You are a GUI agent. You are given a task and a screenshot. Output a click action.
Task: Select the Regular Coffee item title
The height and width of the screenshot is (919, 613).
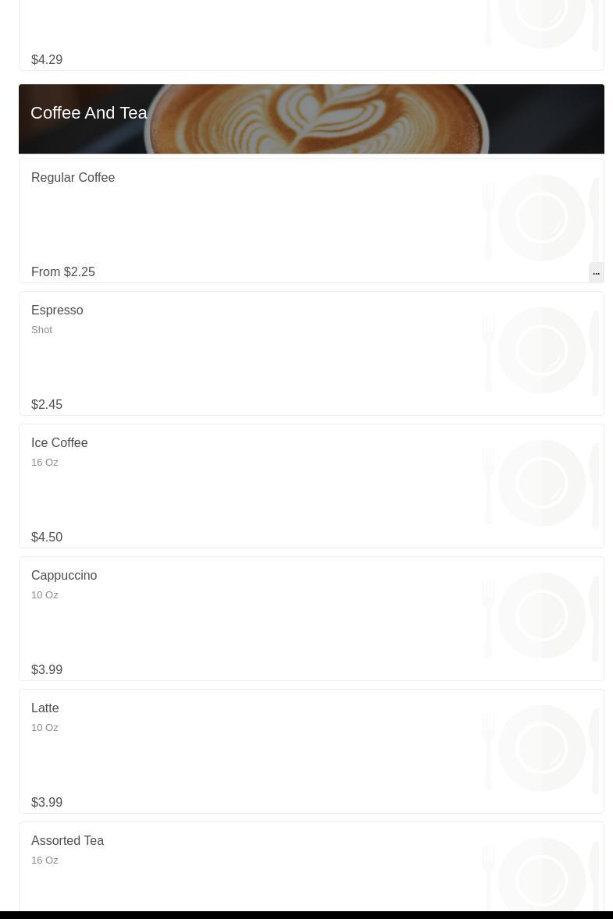click(73, 178)
